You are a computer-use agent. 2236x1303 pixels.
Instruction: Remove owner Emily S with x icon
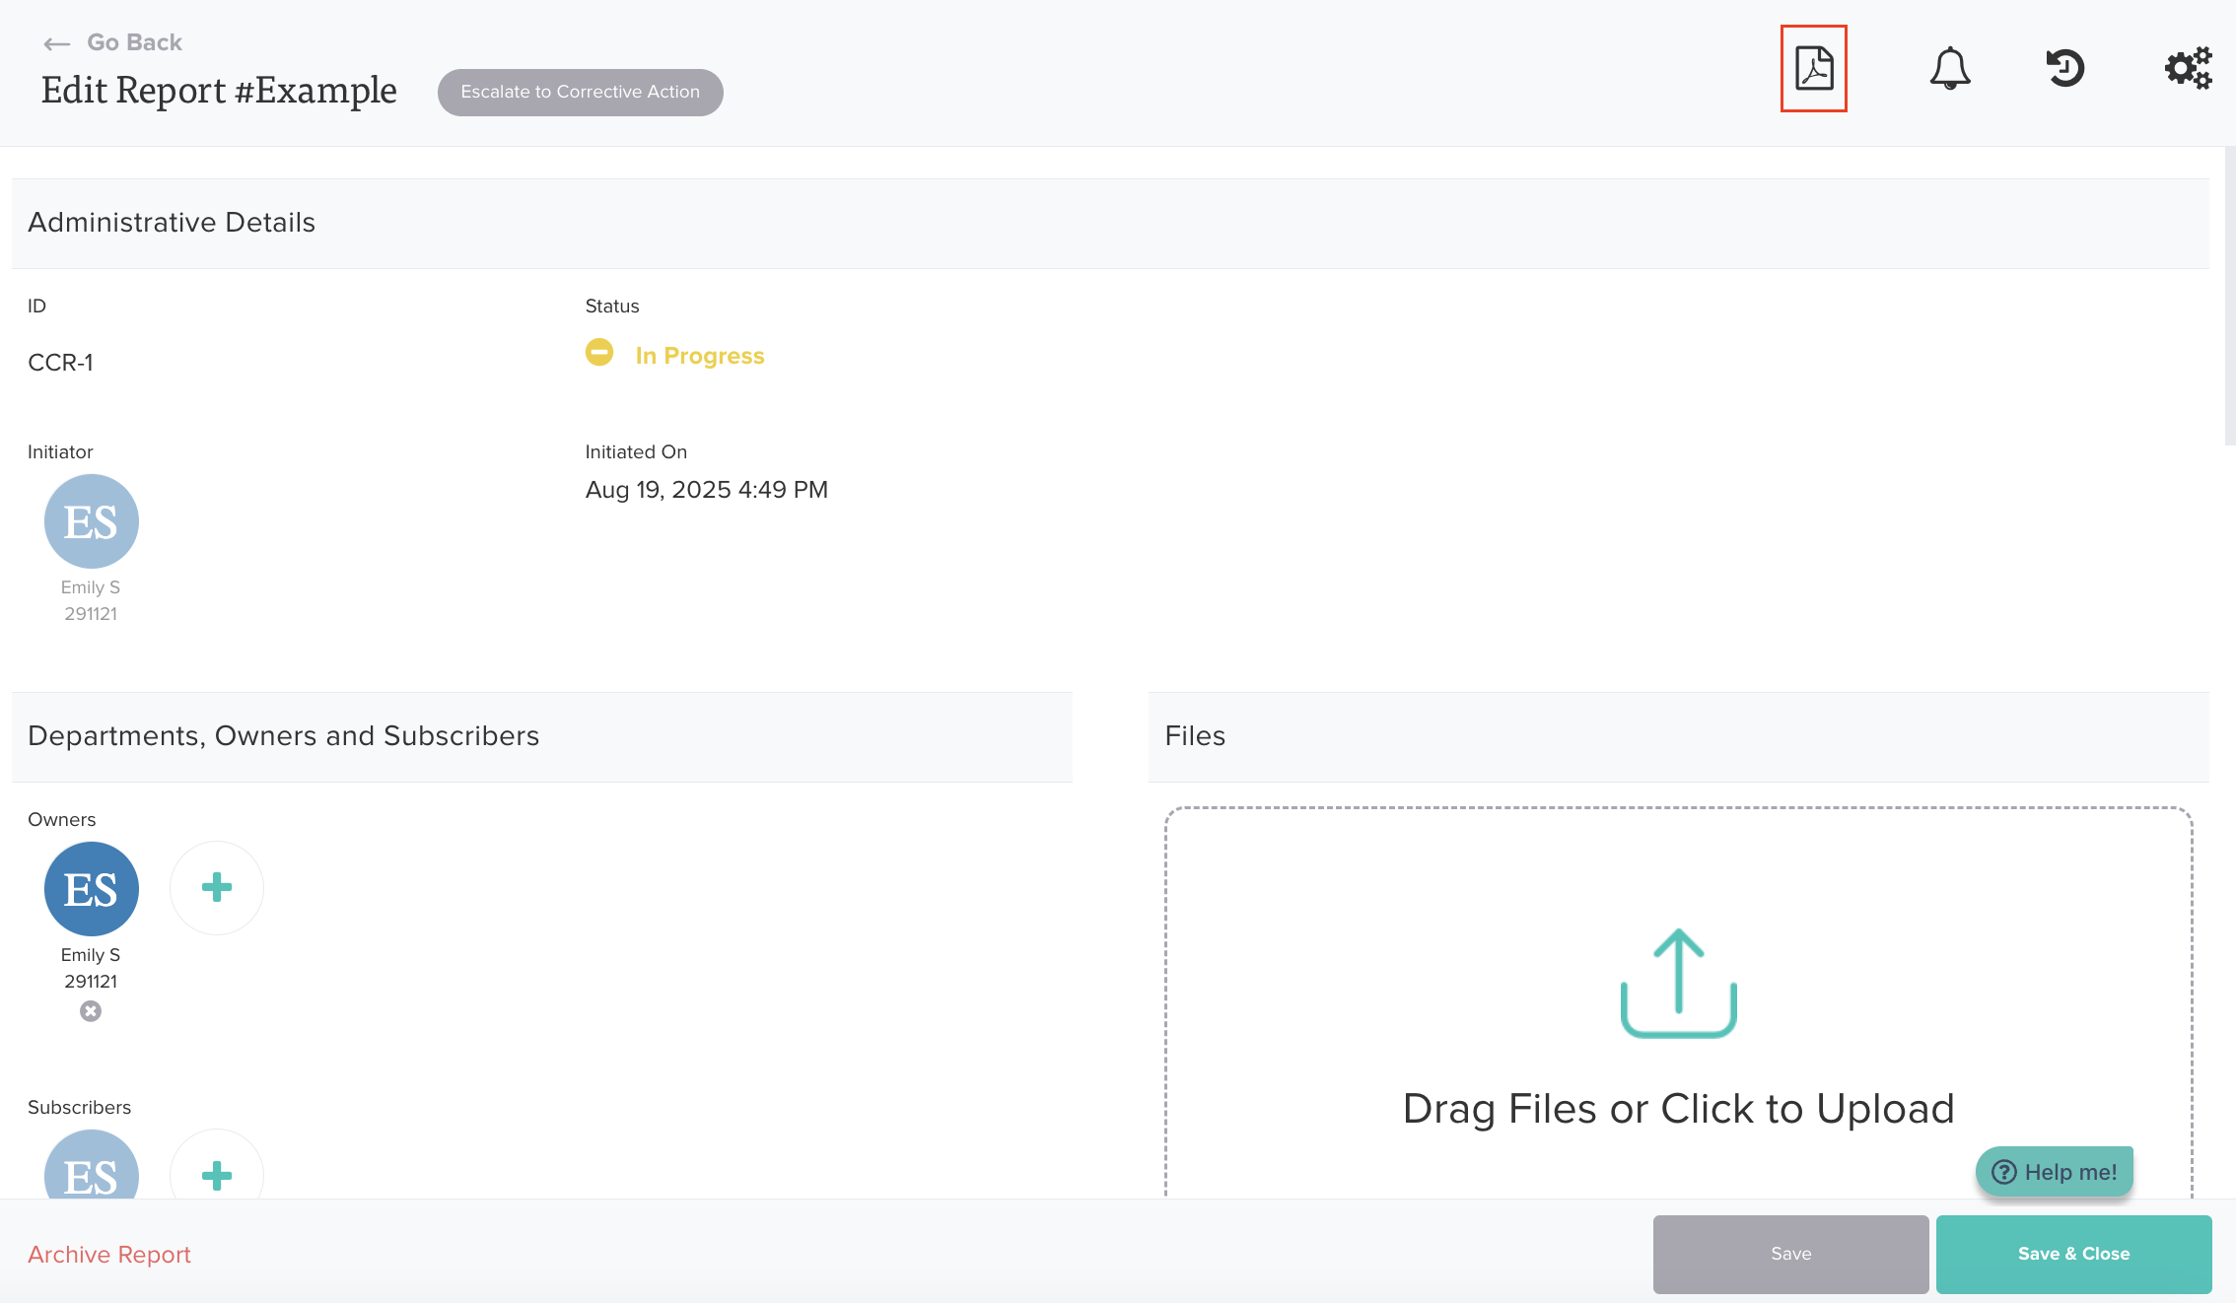[91, 1011]
